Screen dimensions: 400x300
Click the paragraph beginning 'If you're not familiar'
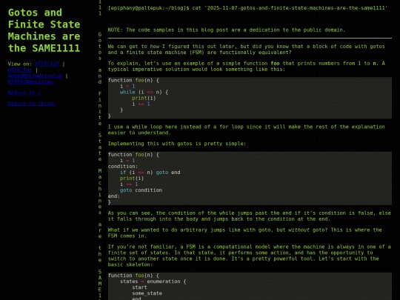click(250, 256)
